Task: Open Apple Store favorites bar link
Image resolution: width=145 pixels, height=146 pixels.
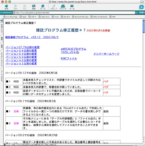Action: pos(44,17)
